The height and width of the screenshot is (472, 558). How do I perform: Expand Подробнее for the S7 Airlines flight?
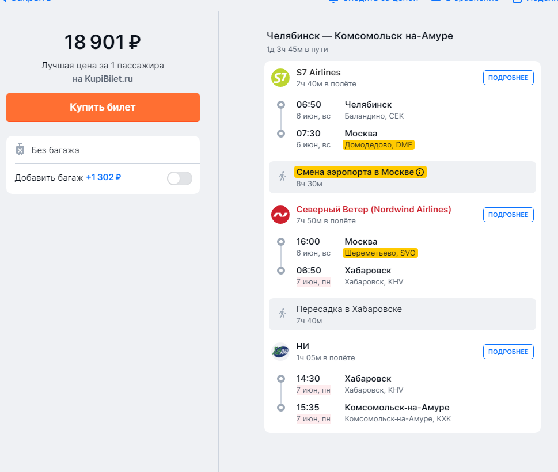point(508,78)
